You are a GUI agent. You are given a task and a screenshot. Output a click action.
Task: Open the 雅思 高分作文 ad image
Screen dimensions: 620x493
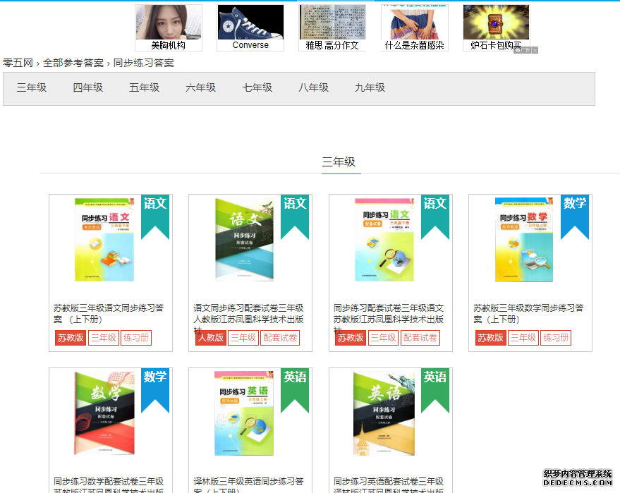point(332,28)
